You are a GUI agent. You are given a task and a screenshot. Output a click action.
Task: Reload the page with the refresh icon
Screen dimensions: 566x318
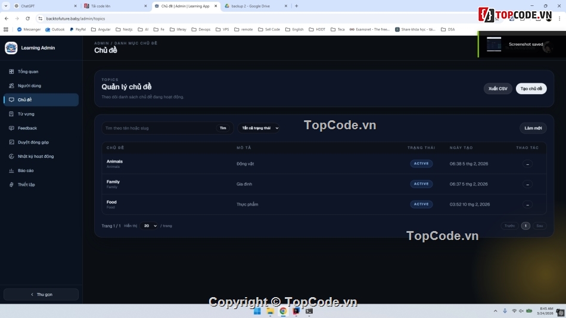pos(28,18)
